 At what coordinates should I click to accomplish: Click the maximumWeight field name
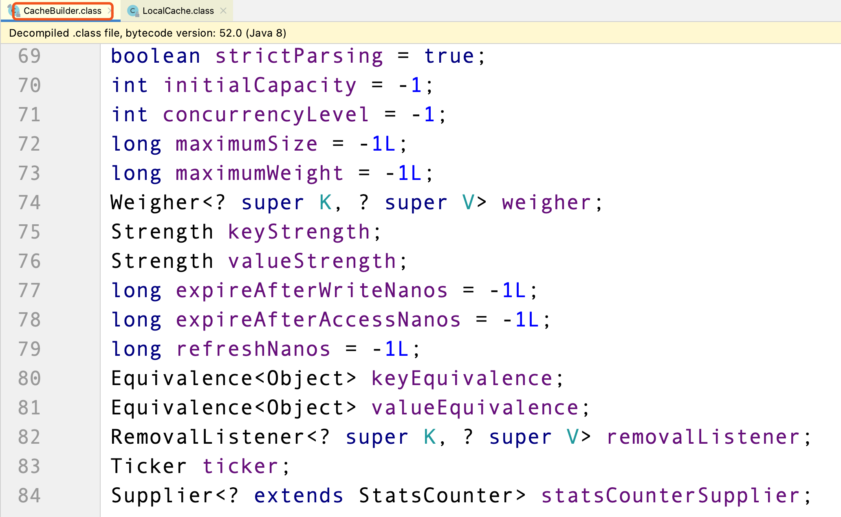coord(260,173)
